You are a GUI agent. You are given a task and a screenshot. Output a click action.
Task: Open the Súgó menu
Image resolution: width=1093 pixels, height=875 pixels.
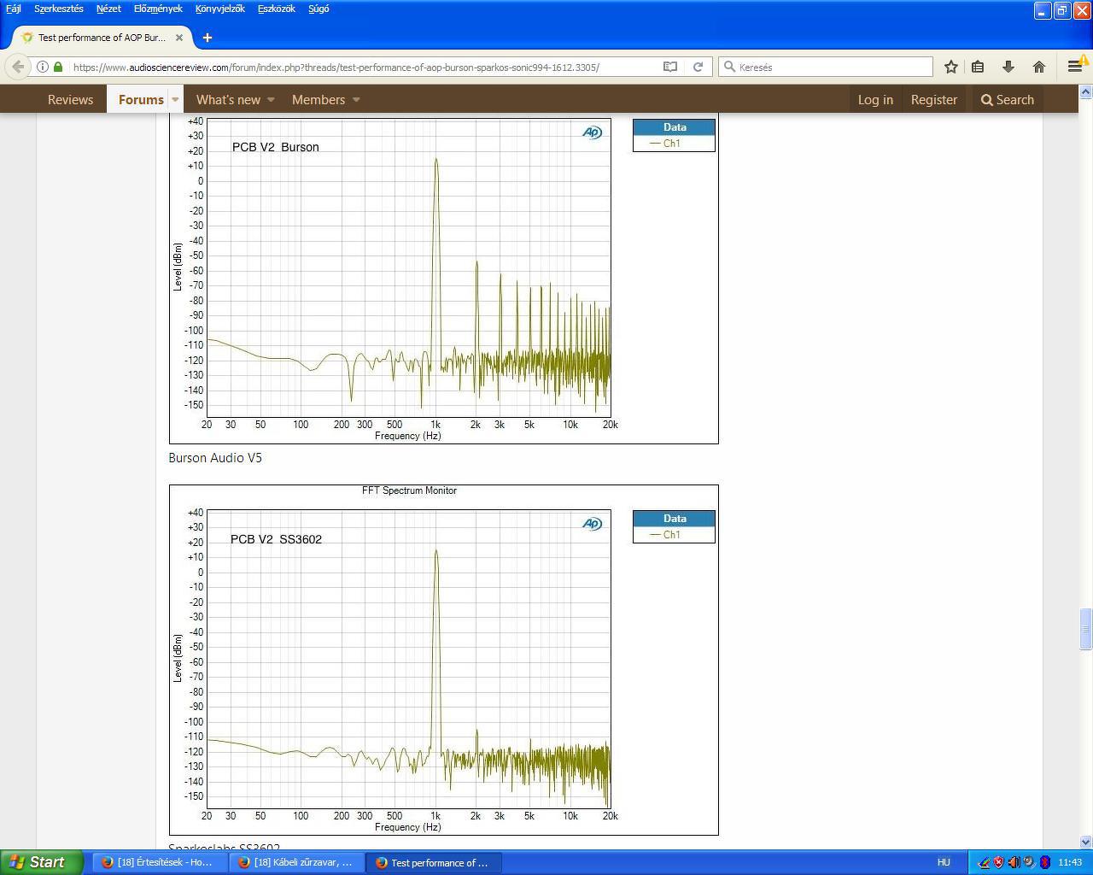(x=319, y=9)
